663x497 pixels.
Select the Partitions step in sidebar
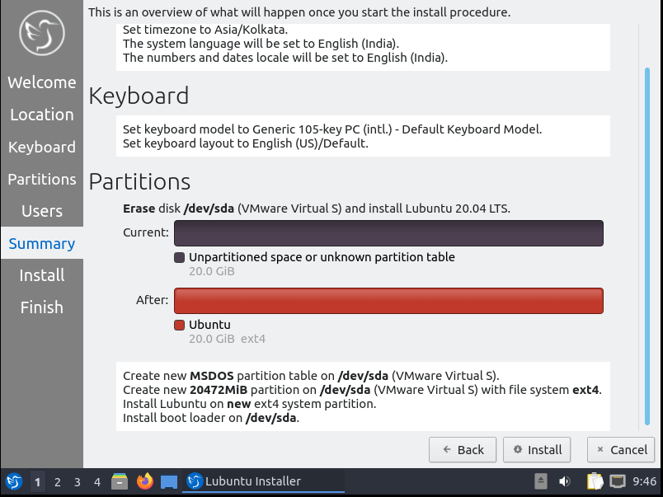tap(41, 179)
